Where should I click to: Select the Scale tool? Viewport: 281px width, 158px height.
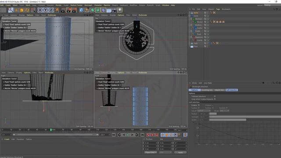pos(22,10)
